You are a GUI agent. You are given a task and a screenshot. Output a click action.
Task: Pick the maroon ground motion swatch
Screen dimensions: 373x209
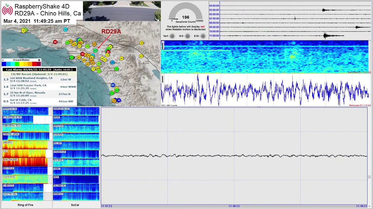click(38, 64)
